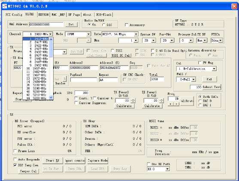Click the Total 1058 field

coord(157,79)
